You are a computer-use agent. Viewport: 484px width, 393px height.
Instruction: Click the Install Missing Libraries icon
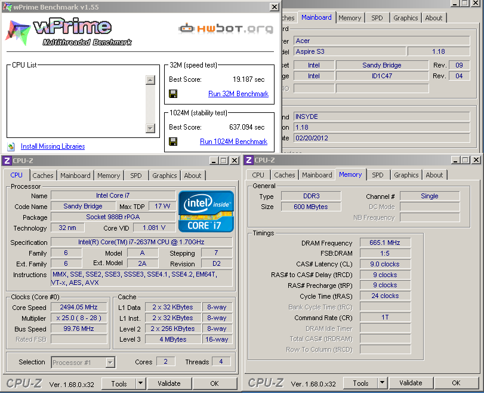click(x=11, y=146)
